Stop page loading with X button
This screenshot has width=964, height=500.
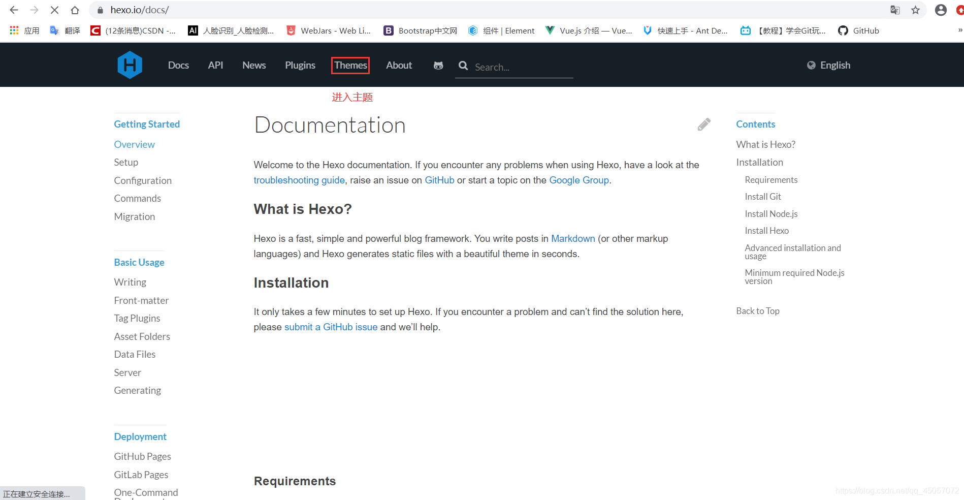[x=54, y=10]
